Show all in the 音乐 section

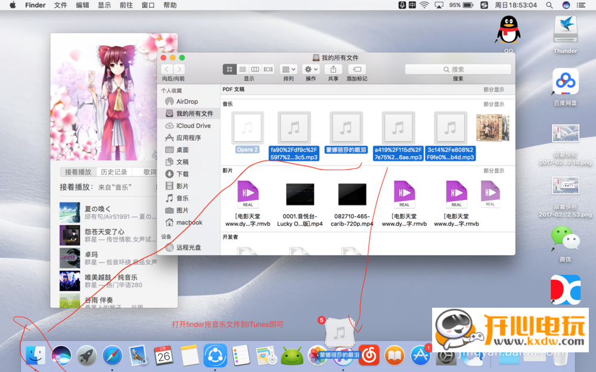click(493, 104)
